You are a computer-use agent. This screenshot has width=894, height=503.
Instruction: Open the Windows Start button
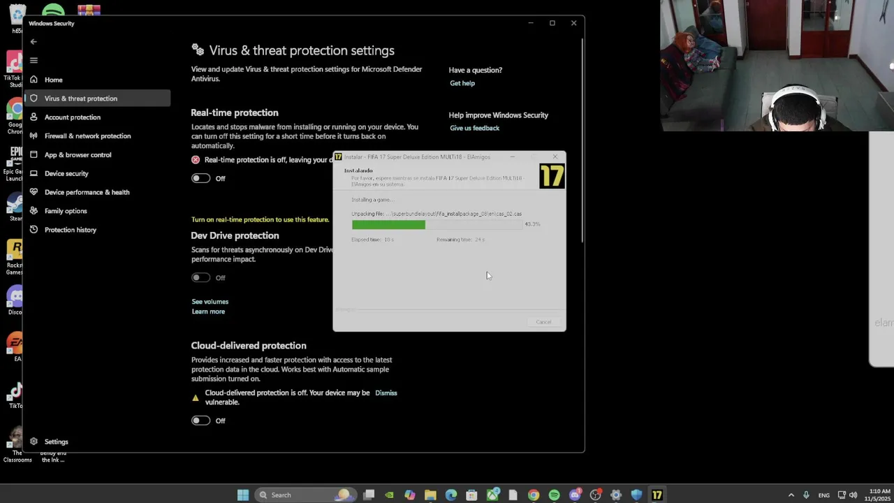tap(242, 495)
